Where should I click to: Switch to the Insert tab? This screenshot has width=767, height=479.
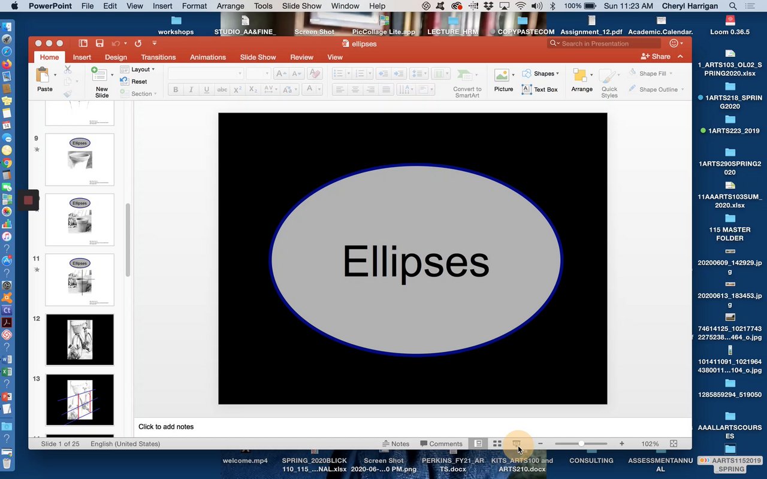pos(82,57)
